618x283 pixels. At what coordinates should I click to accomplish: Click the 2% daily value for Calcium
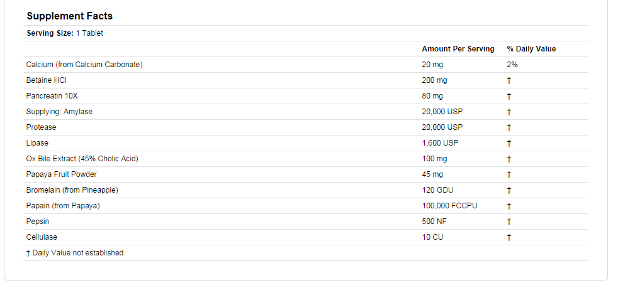tap(512, 65)
